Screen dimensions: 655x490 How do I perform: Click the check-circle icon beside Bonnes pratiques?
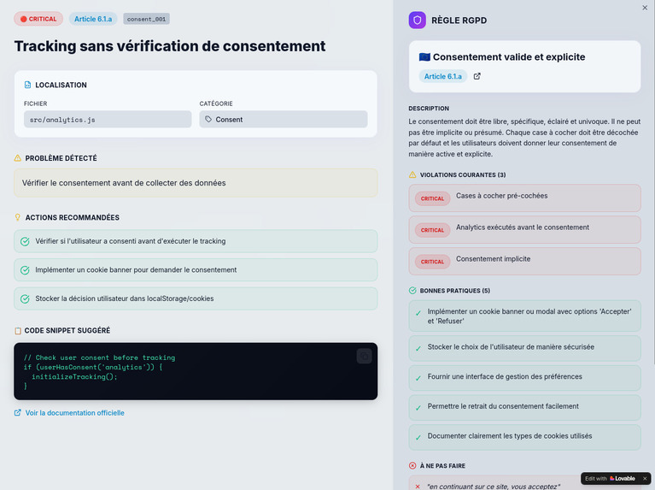(x=412, y=291)
